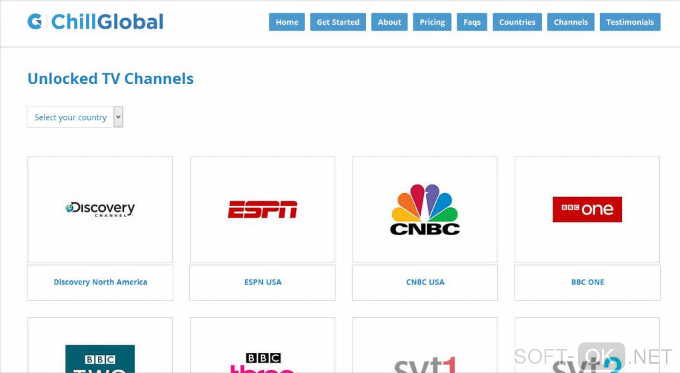Open the About page
The height and width of the screenshot is (373, 680).
[x=389, y=22]
